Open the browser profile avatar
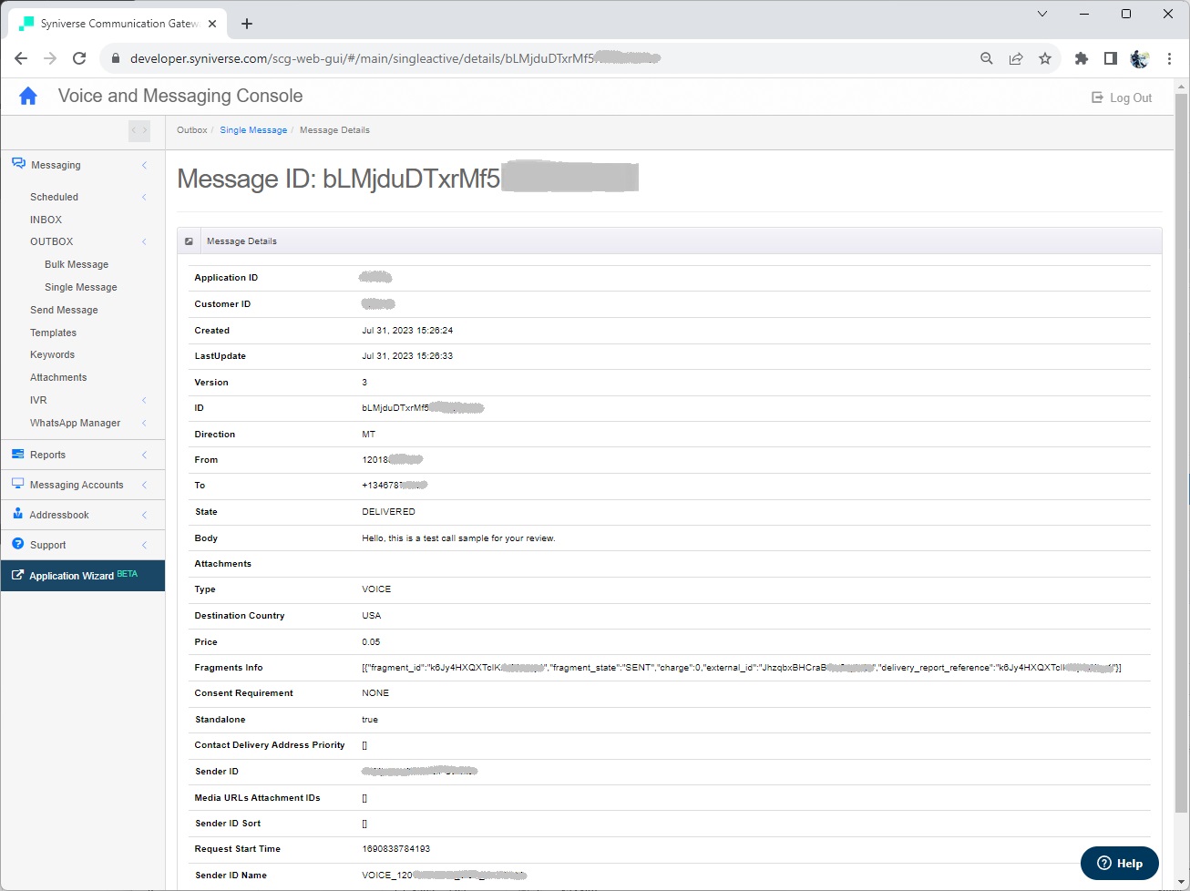Viewport: 1190px width, 891px height. click(1140, 58)
